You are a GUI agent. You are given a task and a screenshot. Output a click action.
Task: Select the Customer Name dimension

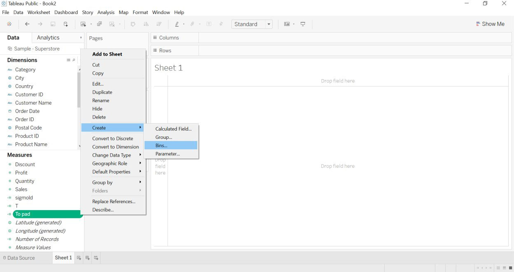(x=33, y=103)
